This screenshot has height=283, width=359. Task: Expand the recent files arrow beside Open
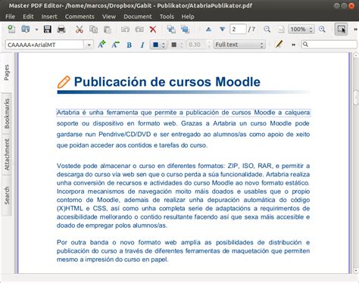point(36,30)
